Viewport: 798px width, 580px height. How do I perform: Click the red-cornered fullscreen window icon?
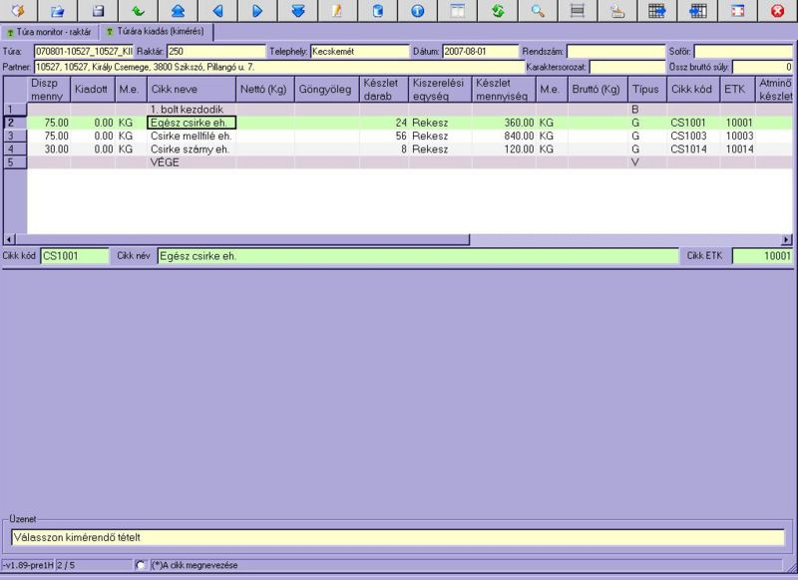pos(737,11)
